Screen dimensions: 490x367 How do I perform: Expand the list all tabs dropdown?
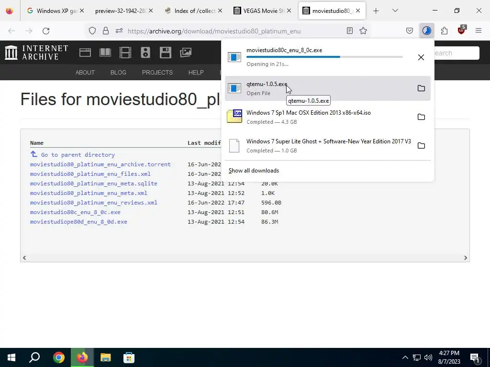click(395, 11)
